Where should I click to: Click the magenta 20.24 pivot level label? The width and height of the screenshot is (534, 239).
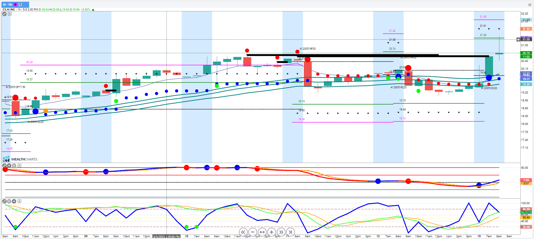(x=29, y=62)
